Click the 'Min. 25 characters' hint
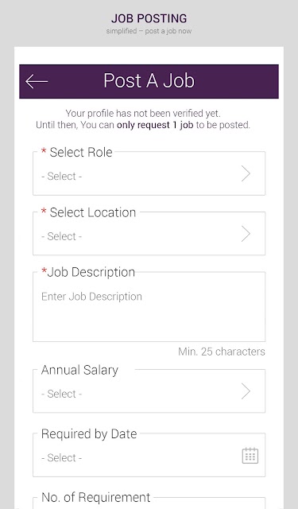Viewport: 298px width, 509px height. click(x=222, y=352)
